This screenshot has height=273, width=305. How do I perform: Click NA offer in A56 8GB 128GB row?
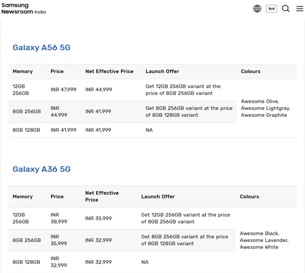149,130
